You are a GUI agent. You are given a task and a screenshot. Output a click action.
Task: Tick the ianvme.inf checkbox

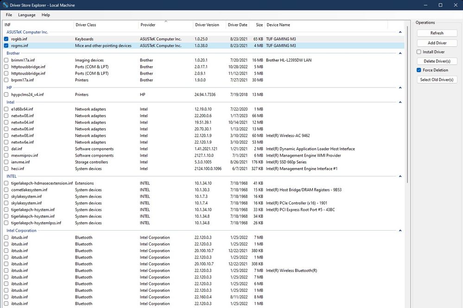(x=6, y=162)
